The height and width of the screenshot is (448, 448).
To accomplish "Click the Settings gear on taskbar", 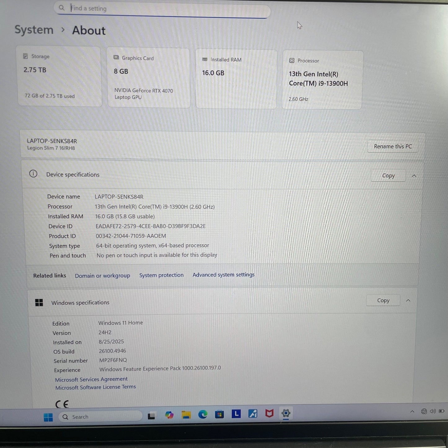I will [286, 413].
